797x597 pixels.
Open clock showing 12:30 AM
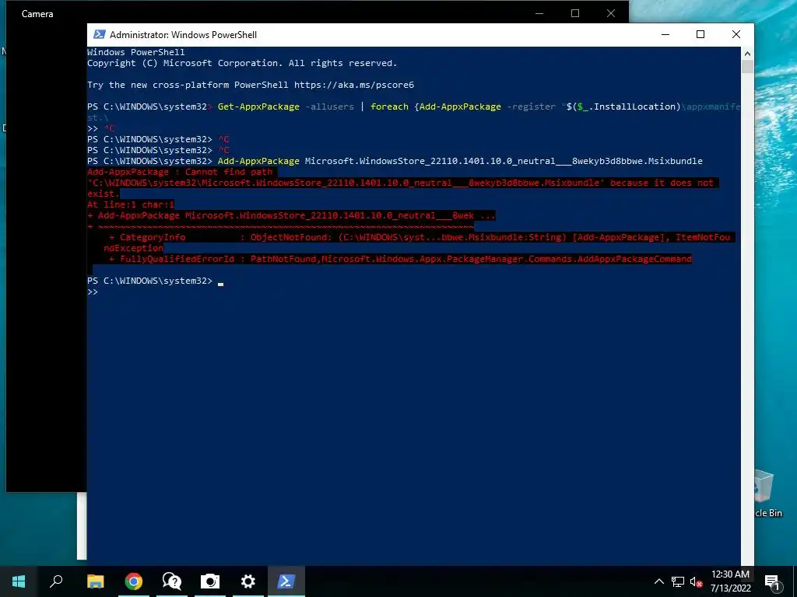click(x=730, y=581)
